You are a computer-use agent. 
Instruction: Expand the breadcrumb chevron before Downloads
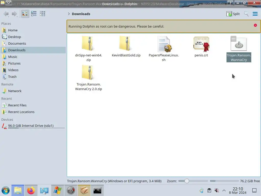[69, 14]
